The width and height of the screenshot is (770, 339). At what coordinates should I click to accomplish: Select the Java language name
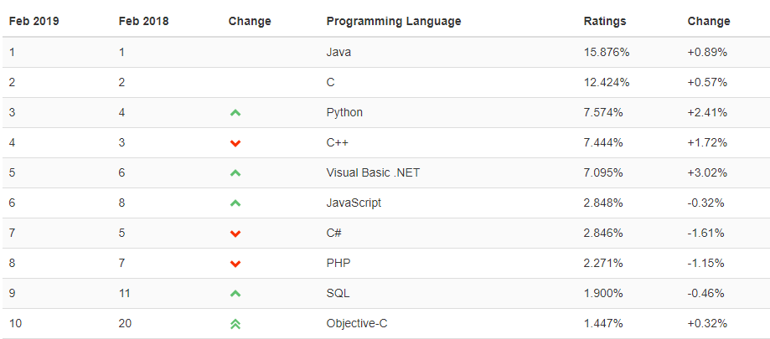[338, 52]
